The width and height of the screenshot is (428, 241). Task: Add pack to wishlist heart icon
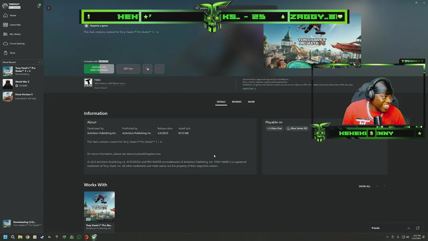click(x=147, y=69)
